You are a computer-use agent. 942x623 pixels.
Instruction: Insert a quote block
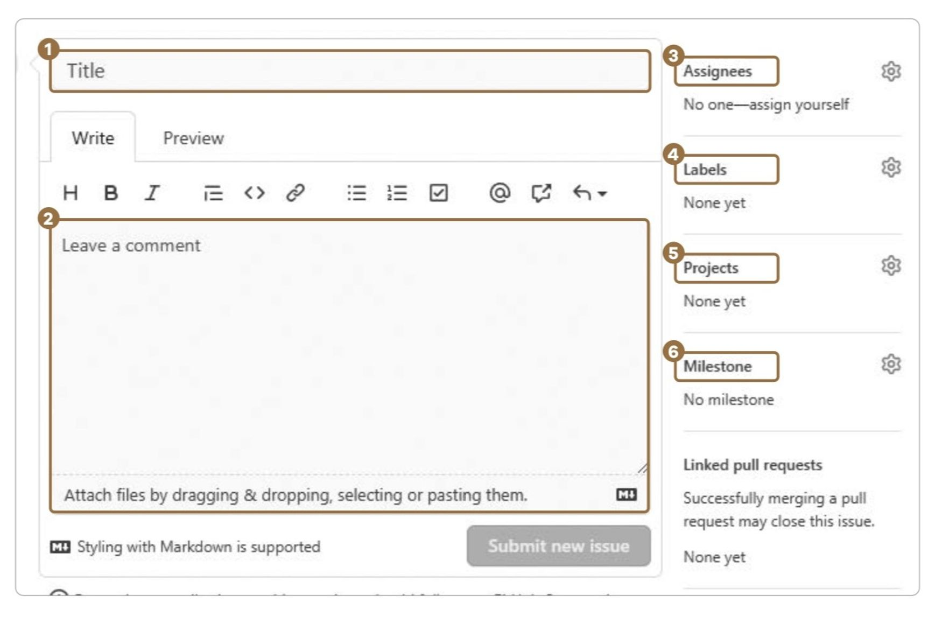[213, 193]
